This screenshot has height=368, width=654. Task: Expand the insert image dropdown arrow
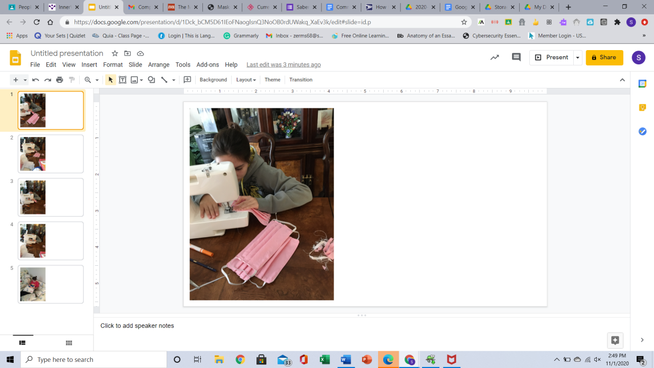point(142,80)
